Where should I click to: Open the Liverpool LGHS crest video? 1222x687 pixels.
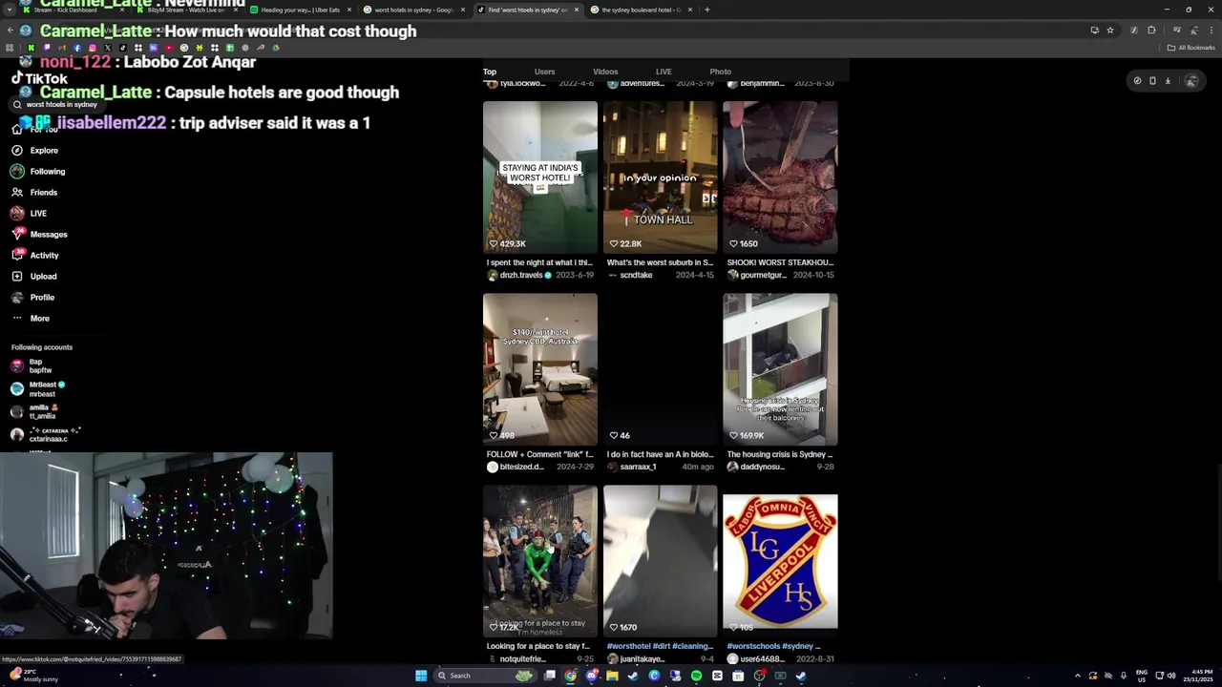(780, 561)
